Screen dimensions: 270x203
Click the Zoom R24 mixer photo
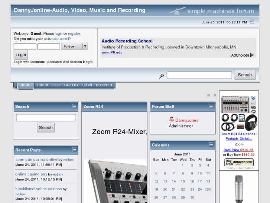pyautogui.click(x=116, y=181)
